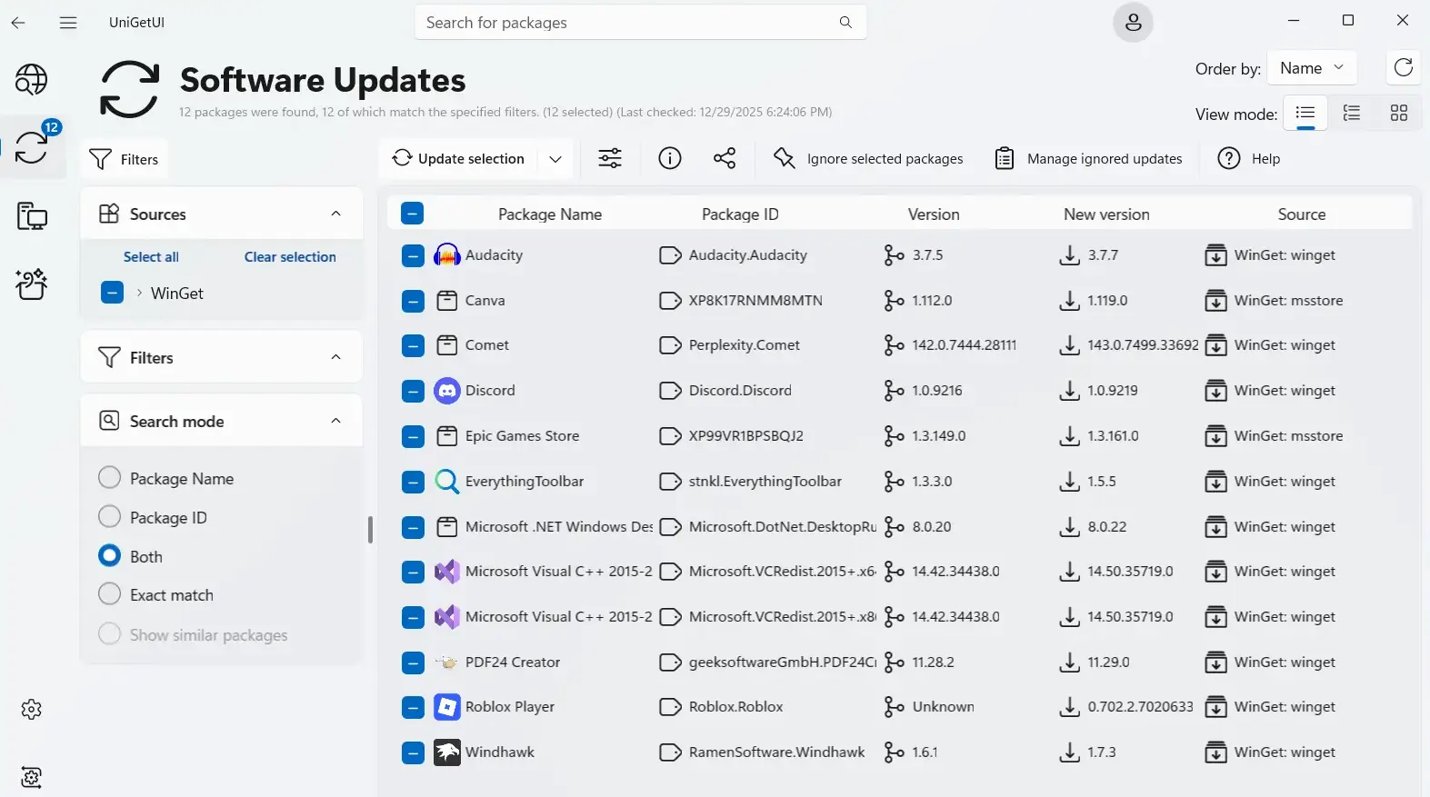Open Manage ignored updates
This screenshot has width=1430, height=797.
point(1089,159)
